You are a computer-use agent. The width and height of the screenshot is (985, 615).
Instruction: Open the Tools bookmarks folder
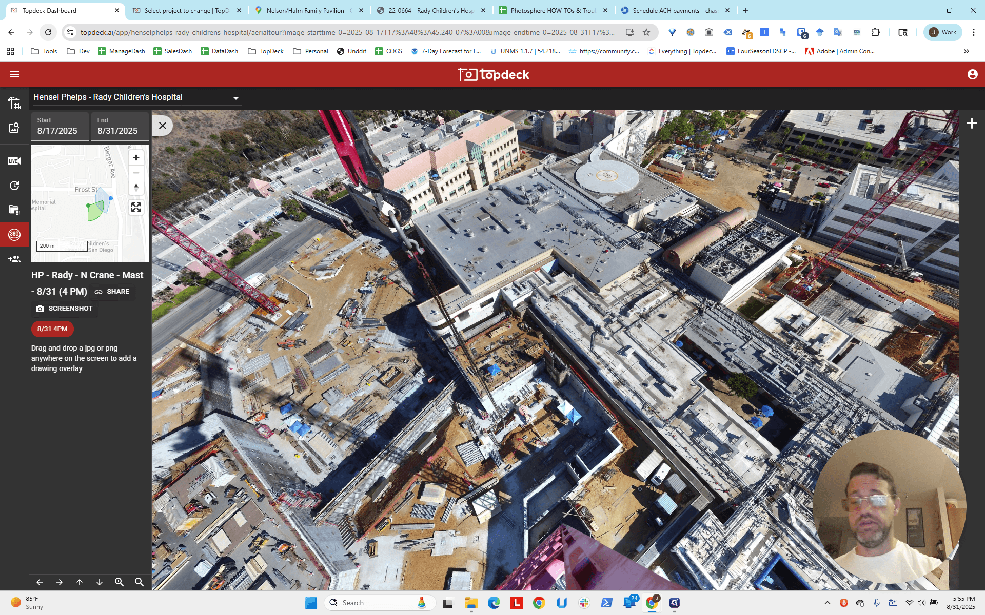coord(44,51)
